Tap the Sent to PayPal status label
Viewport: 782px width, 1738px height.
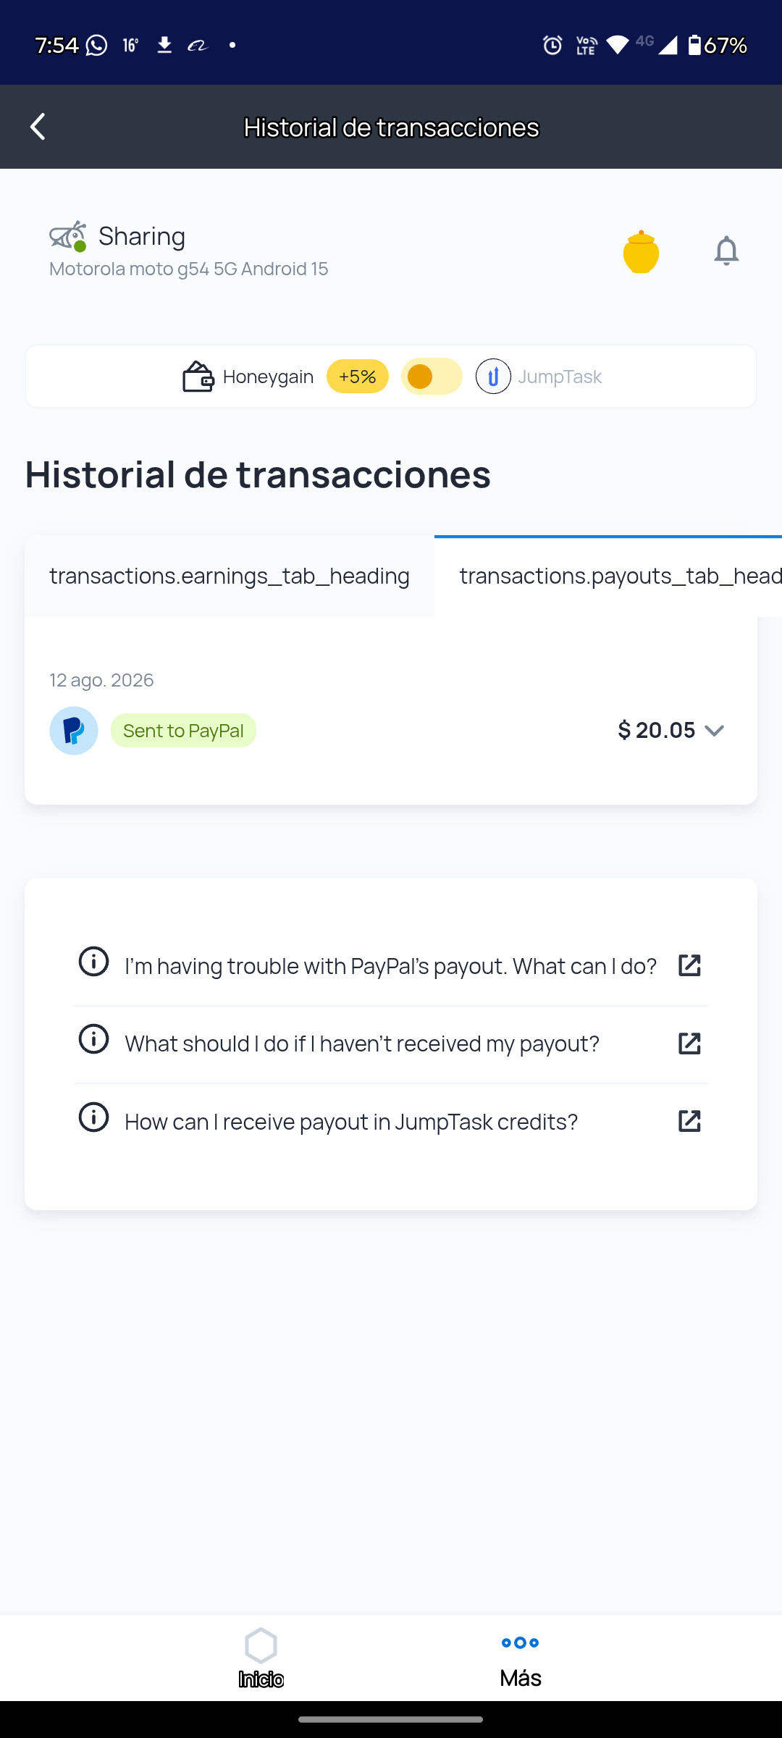tap(183, 731)
